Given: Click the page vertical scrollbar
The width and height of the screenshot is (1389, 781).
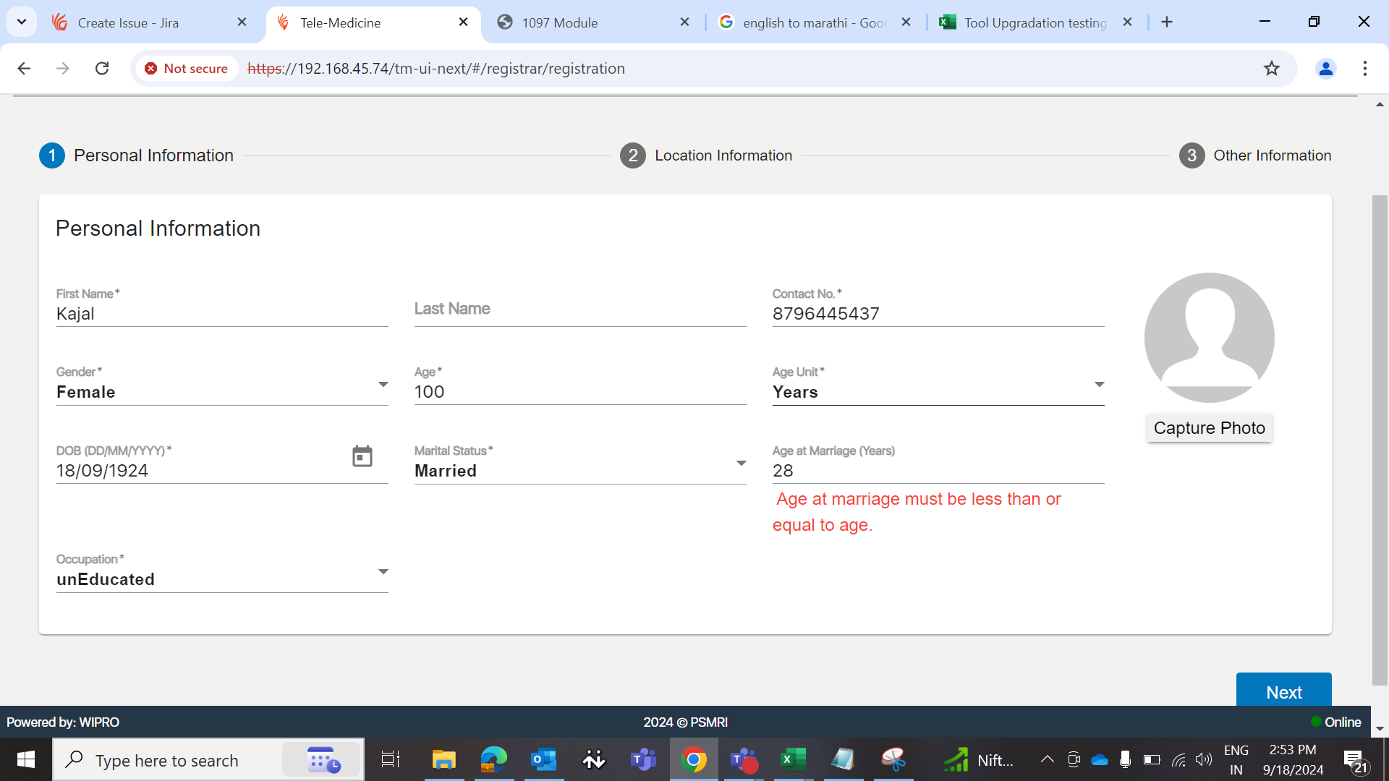Looking at the screenshot, I should click(1380, 440).
